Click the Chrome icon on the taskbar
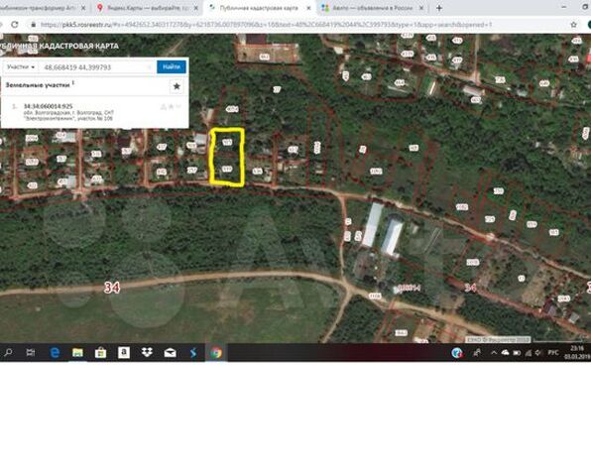The height and width of the screenshot is (476, 591). [216, 352]
